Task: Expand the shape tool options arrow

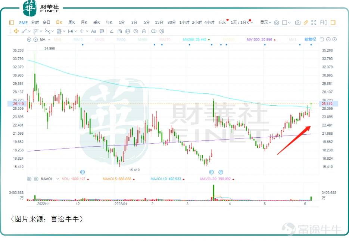Action: 41,31
